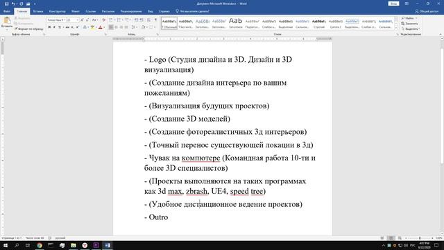The width and height of the screenshot is (444, 250).
Task: Switch to the Insert (Вставка) tab
Action: pyautogui.click(x=38, y=11)
